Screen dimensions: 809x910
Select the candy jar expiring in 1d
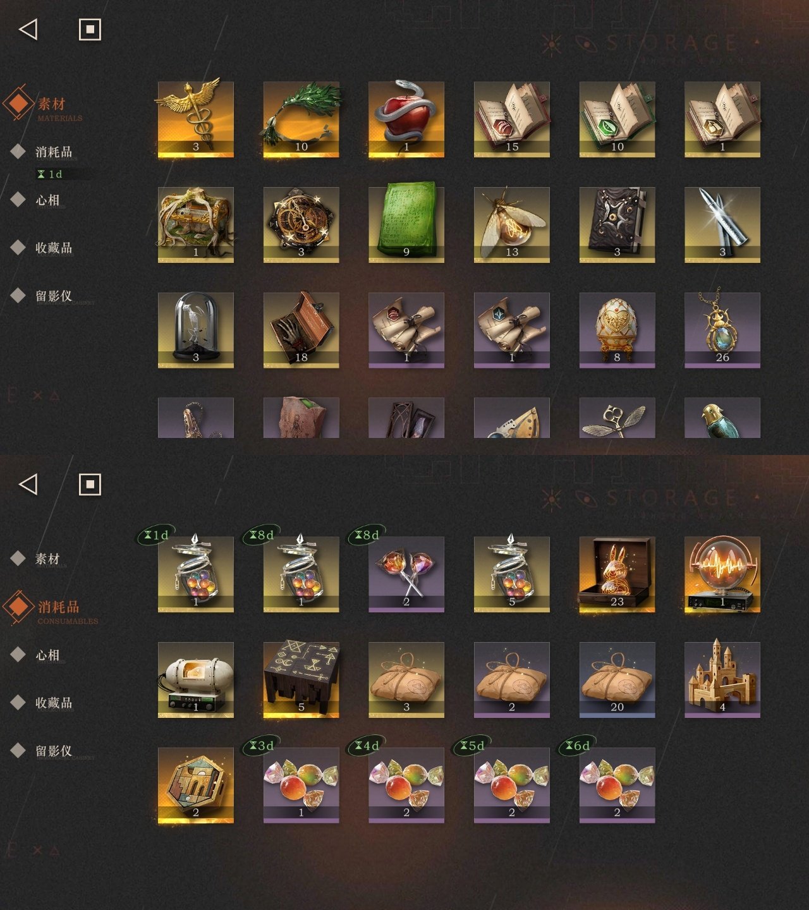(x=195, y=574)
